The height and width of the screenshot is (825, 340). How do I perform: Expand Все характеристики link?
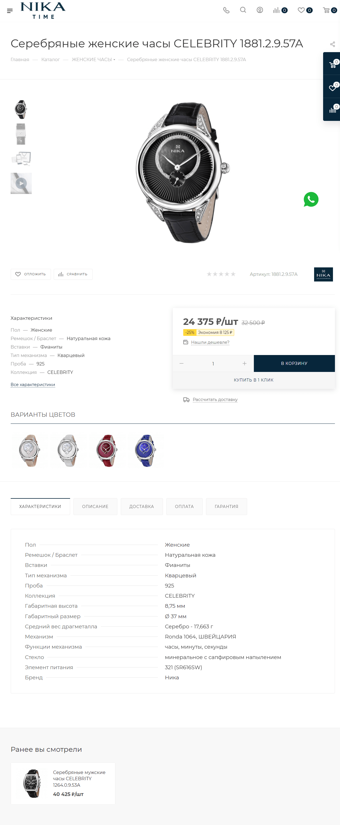pos(33,384)
